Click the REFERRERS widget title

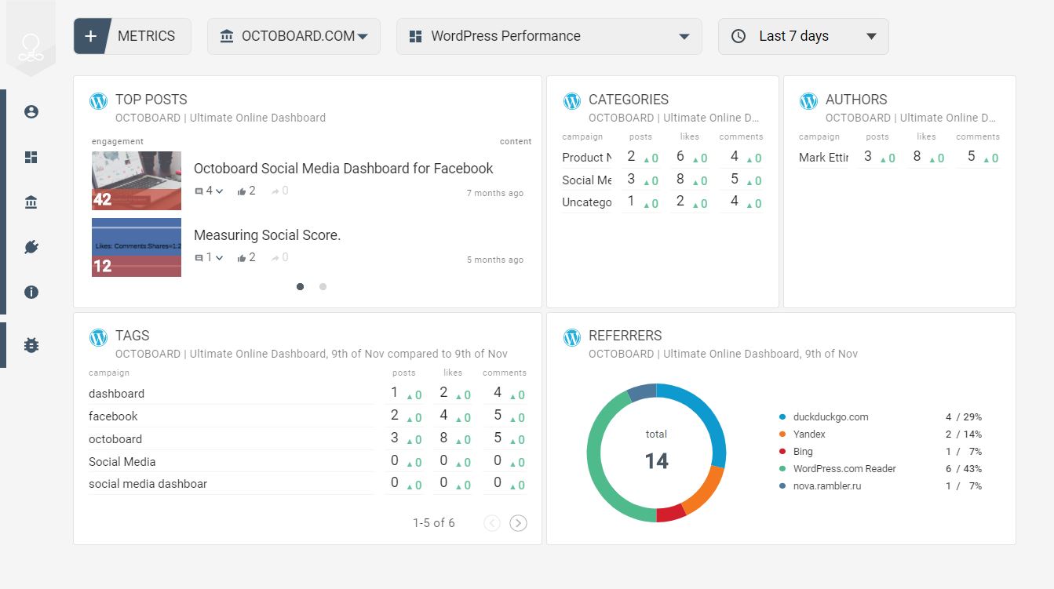[625, 336]
